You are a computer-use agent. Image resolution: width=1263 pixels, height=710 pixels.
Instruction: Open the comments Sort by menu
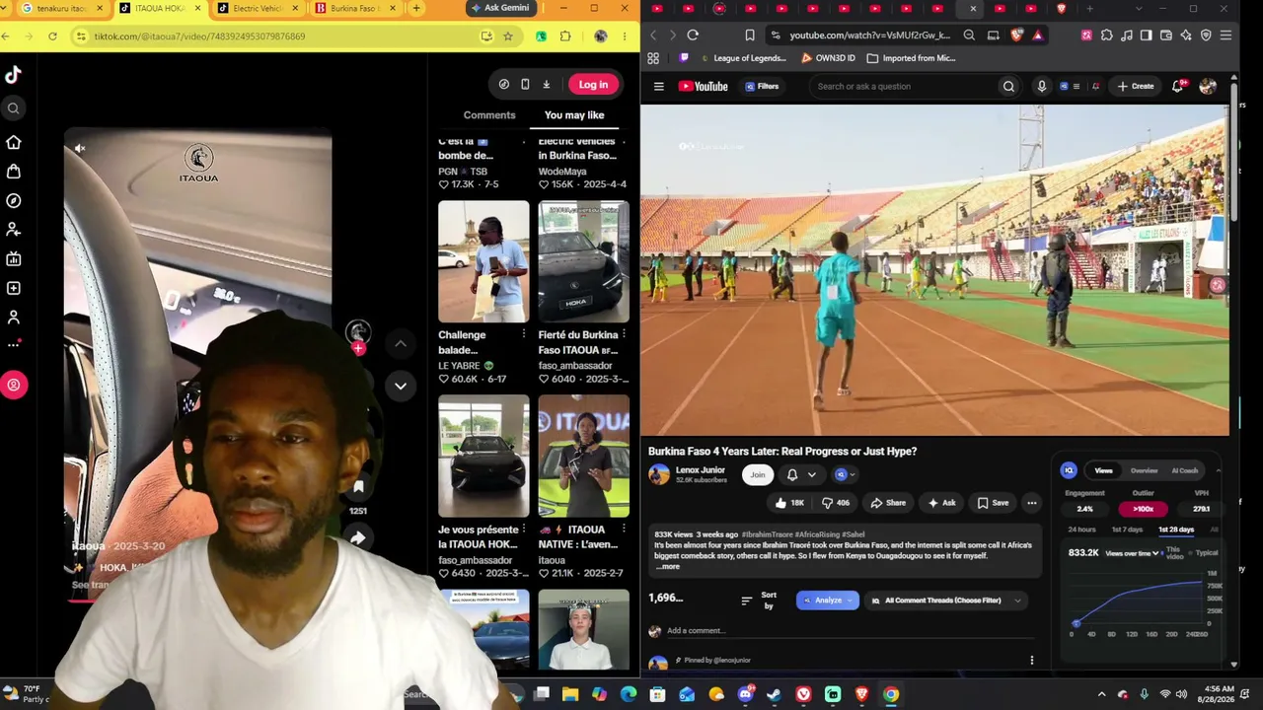(759, 601)
